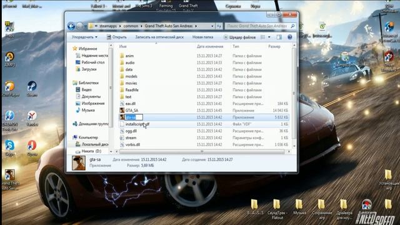Open the recent locations dropdown next to the nav arrows

pyautogui.click(x=85, y=26)
